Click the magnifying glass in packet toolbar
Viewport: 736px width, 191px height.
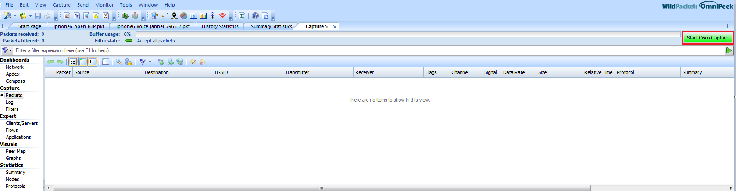[x=118, y=62]
